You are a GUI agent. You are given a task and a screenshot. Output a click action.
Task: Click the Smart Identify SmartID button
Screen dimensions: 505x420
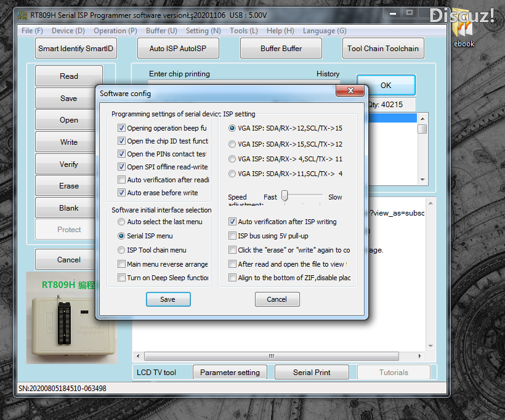click(x=76, y=49)
